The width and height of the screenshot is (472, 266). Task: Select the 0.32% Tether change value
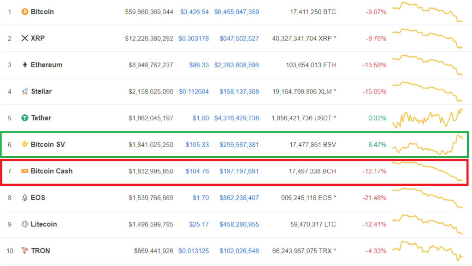[x=377, y=118]
